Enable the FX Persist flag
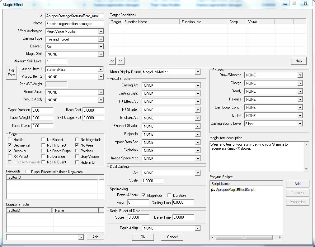Screen dimensions: 315x247 (10, 157)
